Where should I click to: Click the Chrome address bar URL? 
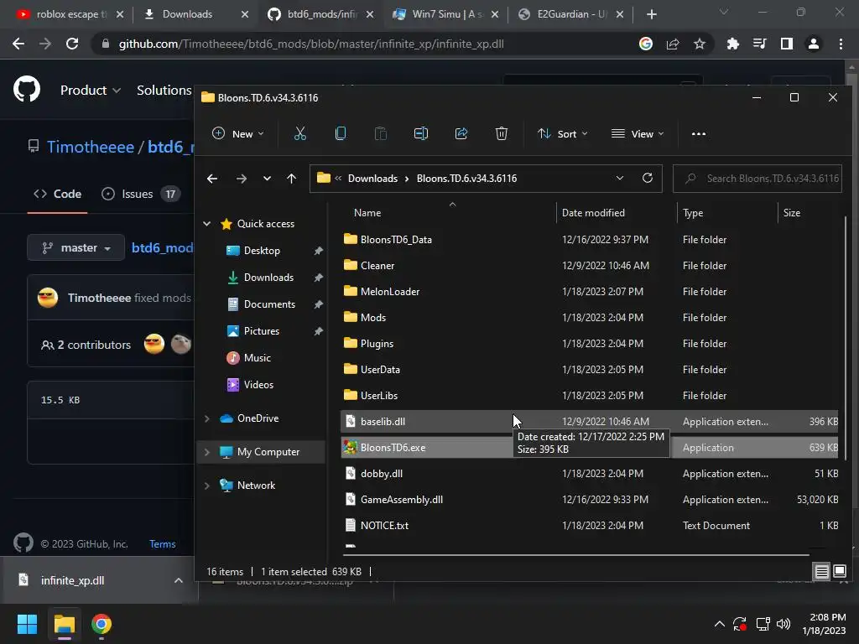311,44
